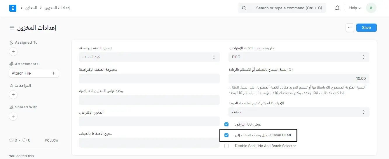The width and height of the screenshot is (389, 159).
Task: Open تسمية الصنف بواسطة dropdown
Action: pos(149,57)
